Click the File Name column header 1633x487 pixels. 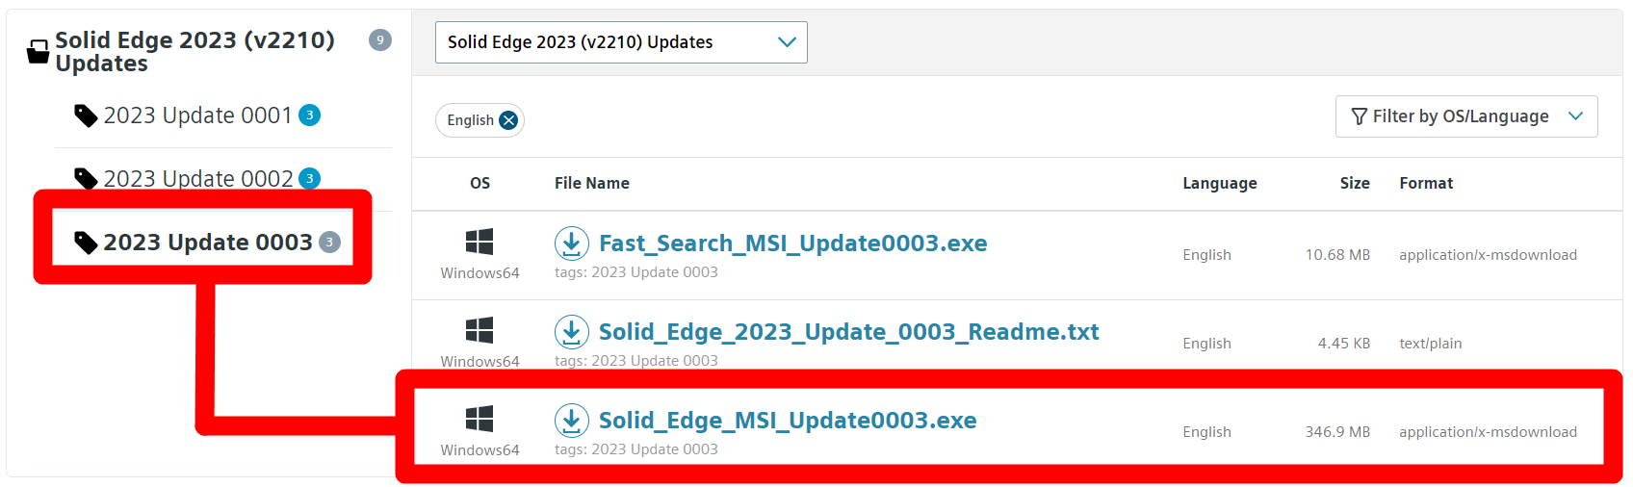tap(592, 183)
